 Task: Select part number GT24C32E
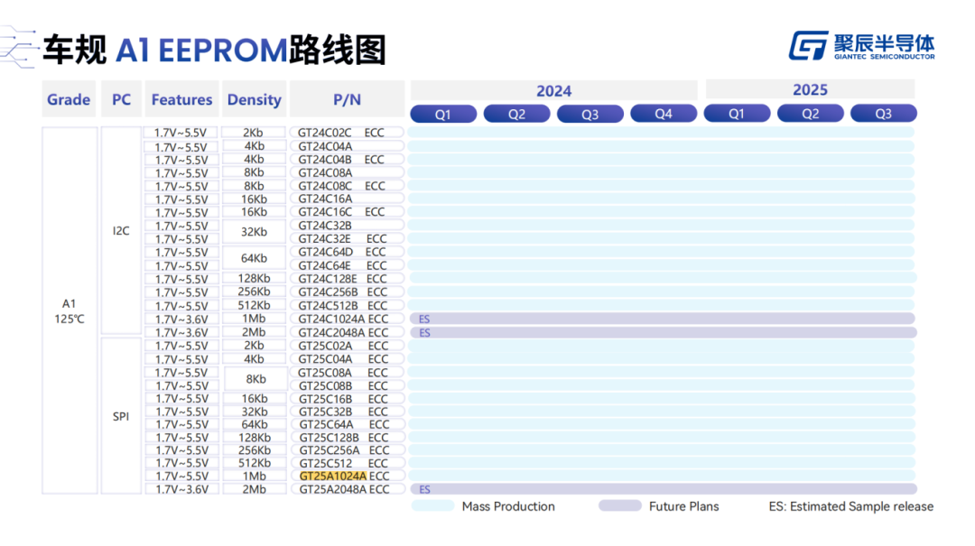point(325,239)
